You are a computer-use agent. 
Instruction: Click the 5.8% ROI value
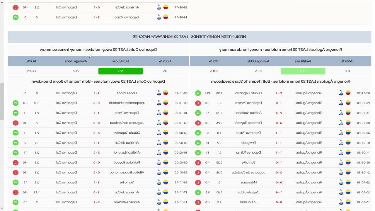214,71
